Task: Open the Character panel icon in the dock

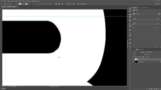Action: tap(130, 33)
